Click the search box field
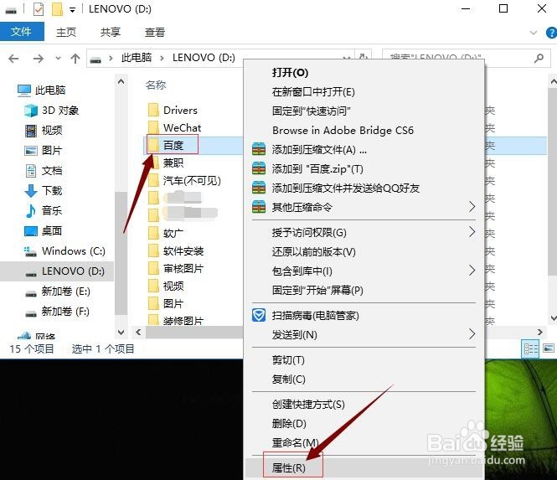Image resolution: width=557 pixels, height=480 pixels. pos(466,58)
